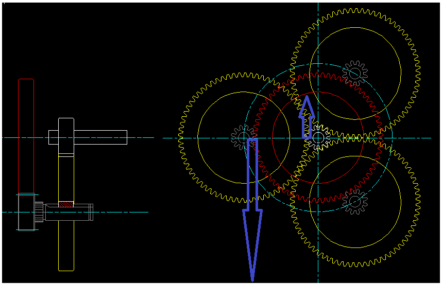Select the red hatched section in side view
The width and height of the screenshot is (442, 284).
pos(66,204)
